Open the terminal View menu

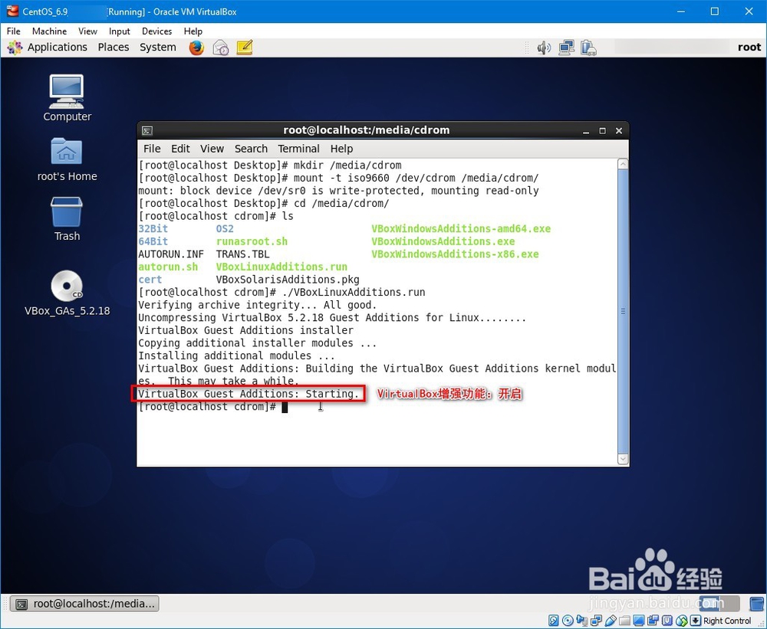(212, 149)
